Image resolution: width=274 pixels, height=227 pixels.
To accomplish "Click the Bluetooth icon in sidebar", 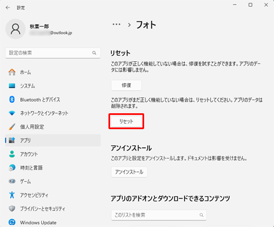I will tap(12, 100).
